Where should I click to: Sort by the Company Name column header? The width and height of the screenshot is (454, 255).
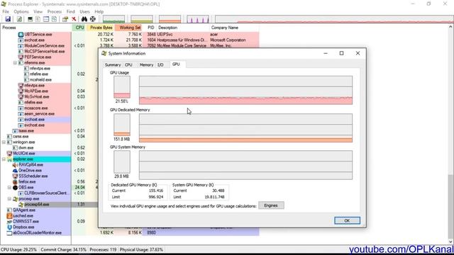234,28
